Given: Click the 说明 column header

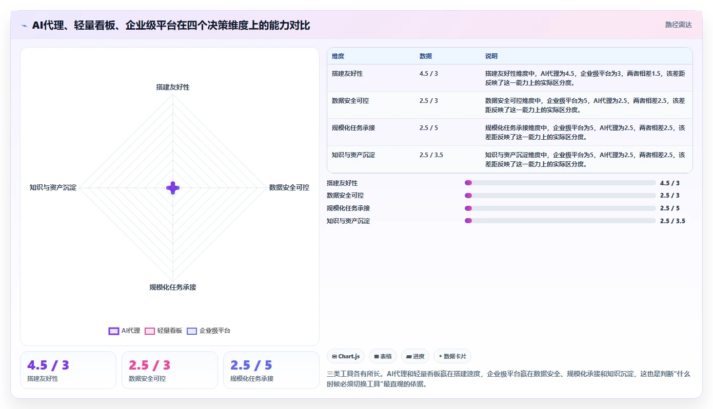Looking at the screenshot, I should 491,56.
